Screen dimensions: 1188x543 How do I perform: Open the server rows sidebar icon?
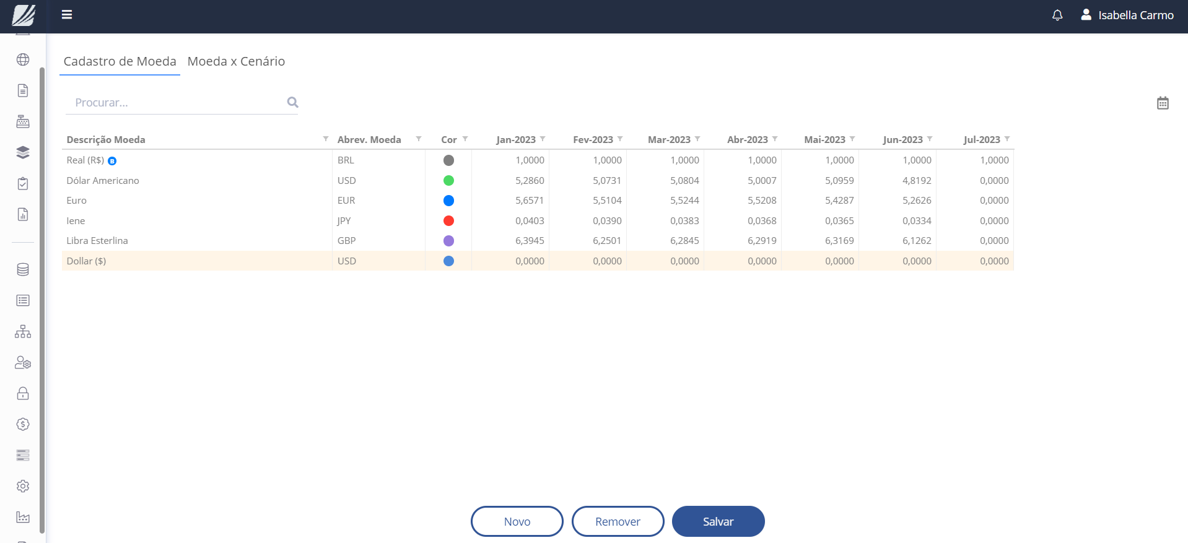23,455
